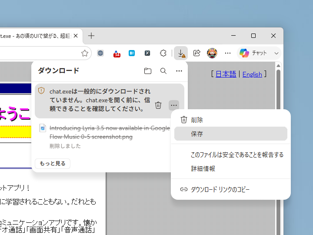313x235 pixels.
Task: Select 詳細情報 menu entry
Action: click(x=231, y=169)
